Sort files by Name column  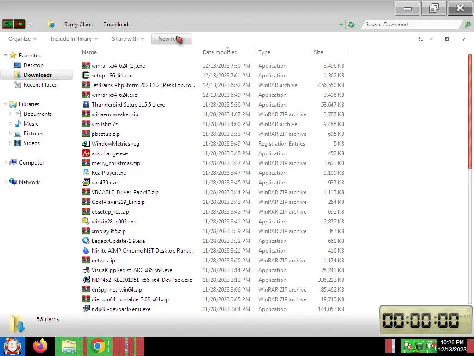click(x=89, y=52)
